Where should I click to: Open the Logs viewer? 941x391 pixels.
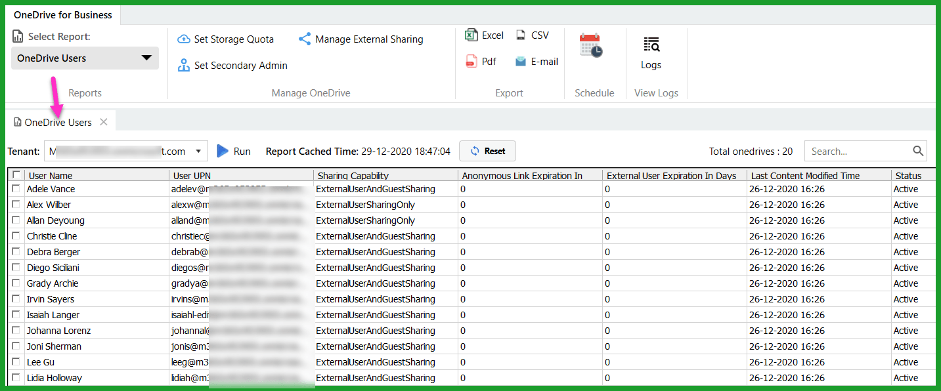pyautogui.click(x=651, y=54)
